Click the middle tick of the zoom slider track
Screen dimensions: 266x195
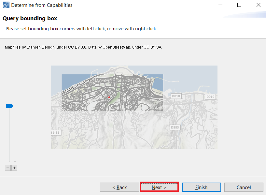tap(15, 134)
